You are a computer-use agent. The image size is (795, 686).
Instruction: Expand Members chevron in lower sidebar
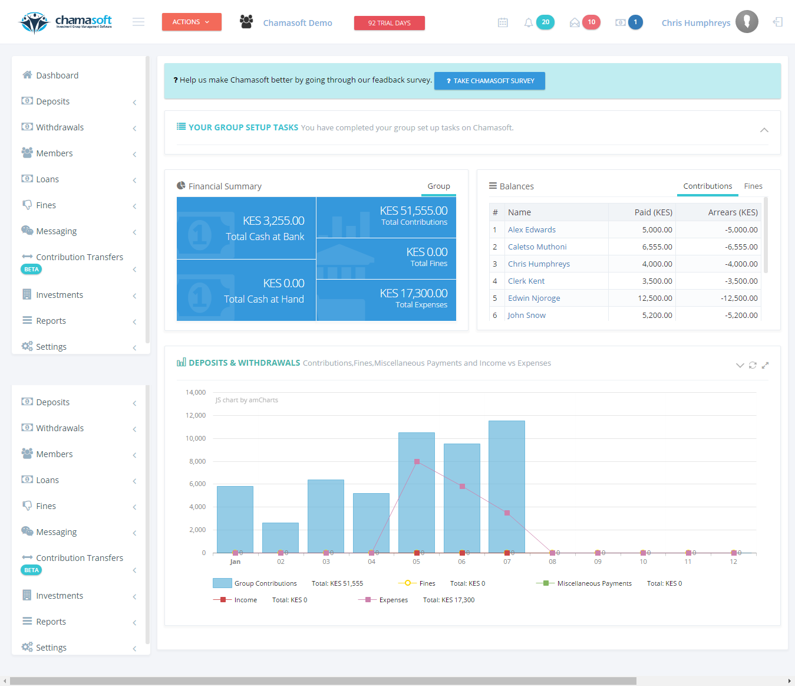pyautogui.click(x=134, y=455)
